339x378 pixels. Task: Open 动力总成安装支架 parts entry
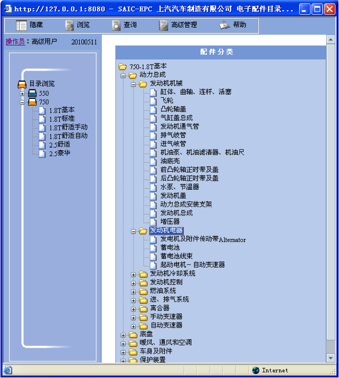[x=186, y=205]
